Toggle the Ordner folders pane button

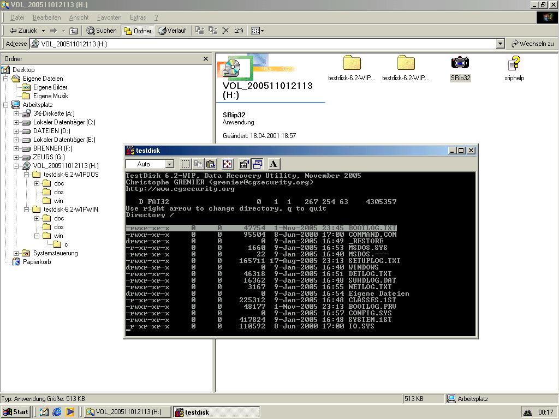click(x=138, y=31)
